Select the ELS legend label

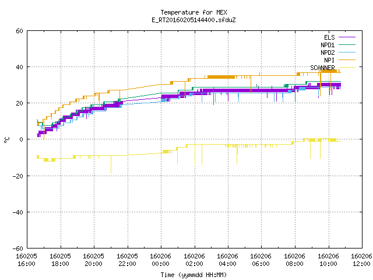[x=329, y=37]
